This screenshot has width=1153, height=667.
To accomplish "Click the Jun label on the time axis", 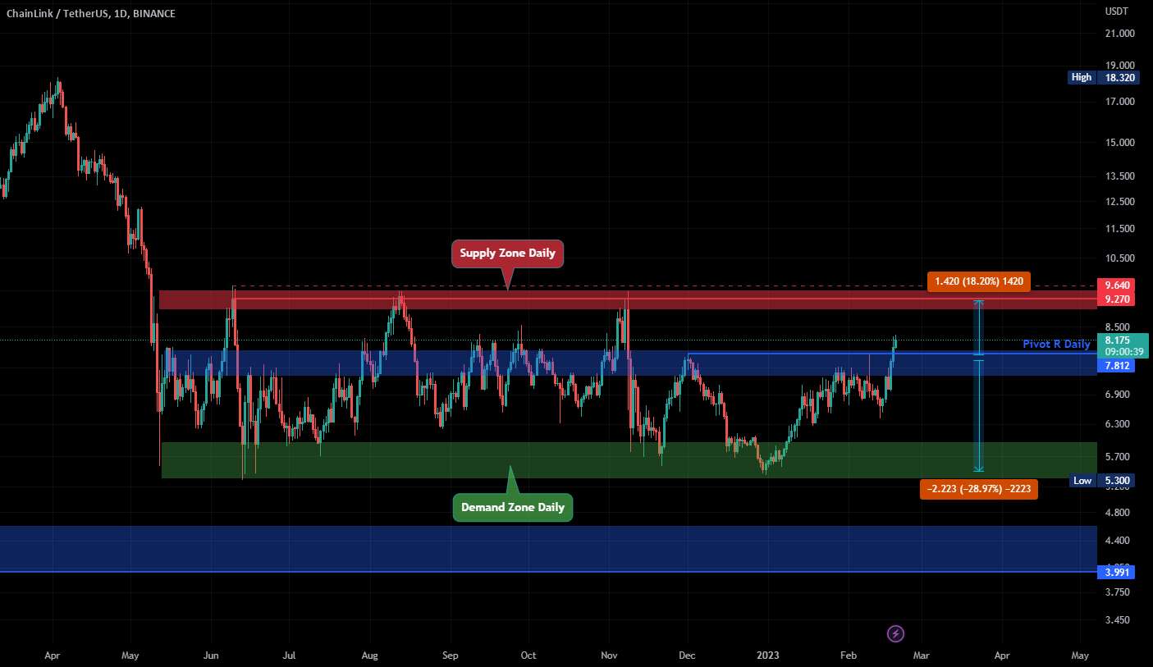I will click(x=212, y=656).
